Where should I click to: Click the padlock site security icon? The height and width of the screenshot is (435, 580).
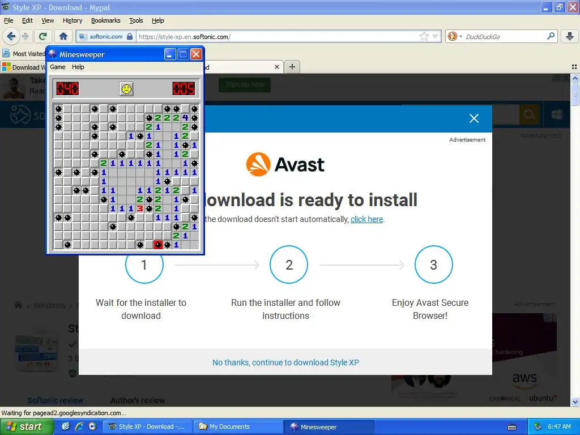coord(130,36)
